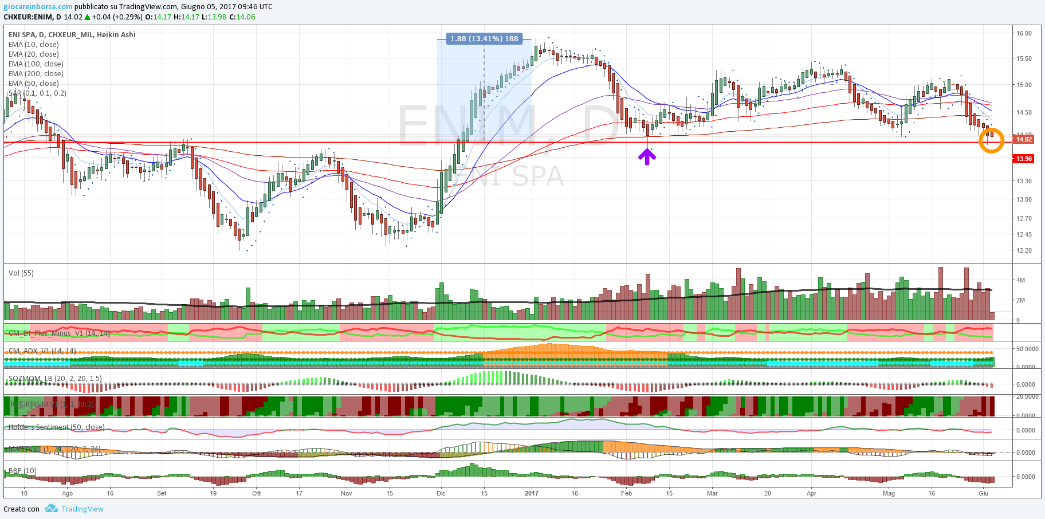Click the green up-triangle change indicator

pos(87,17)
